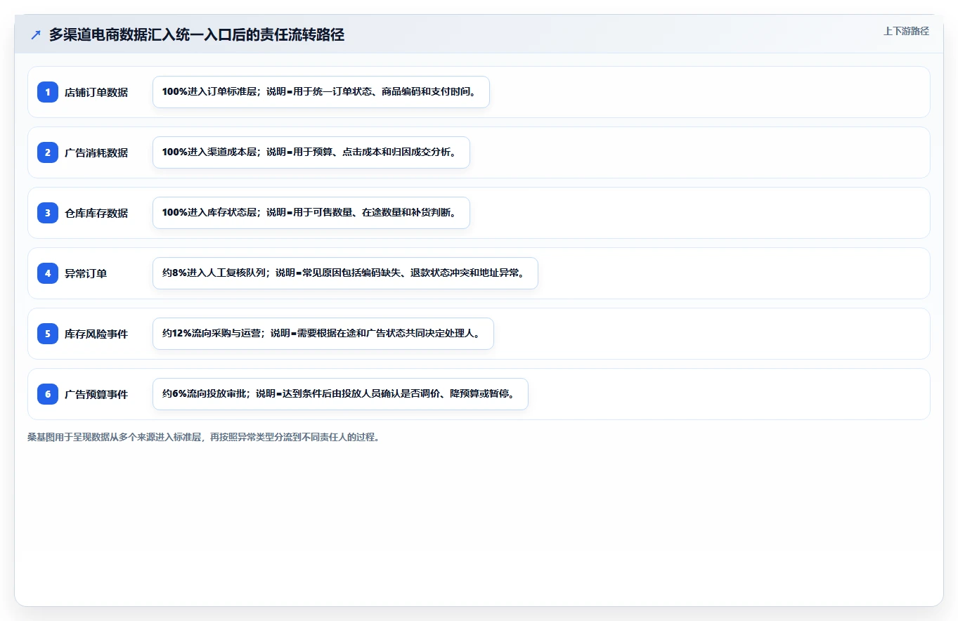The width and height of the screenshot is (958, 621).
Task: Click the arrow icon beside the title
Action: 36,35
